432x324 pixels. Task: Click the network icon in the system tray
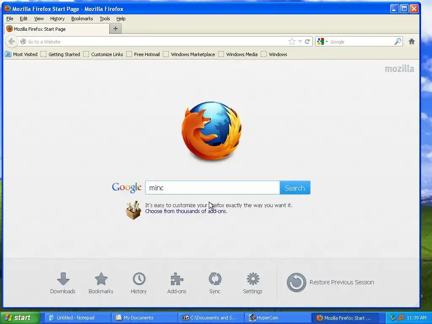(393, 318)
